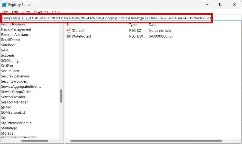Screen dimensions: 242x144
Task: Select the SrpExtensionConfig key
Action: point(16,123)
